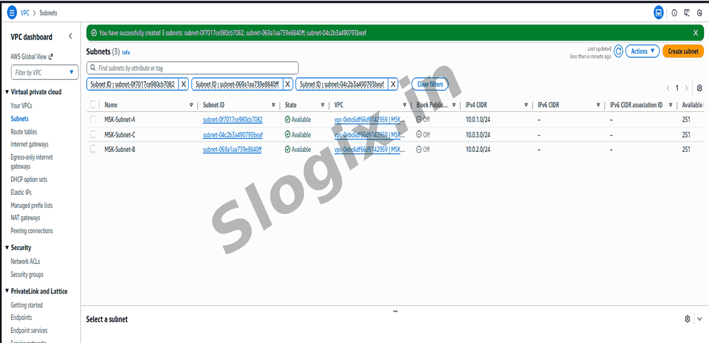Remove the subnet-0f7017ce980cb7082 filter chip
Image resolution: width=709 pixels, height=343 pixels.
click(x=184, y=84)
